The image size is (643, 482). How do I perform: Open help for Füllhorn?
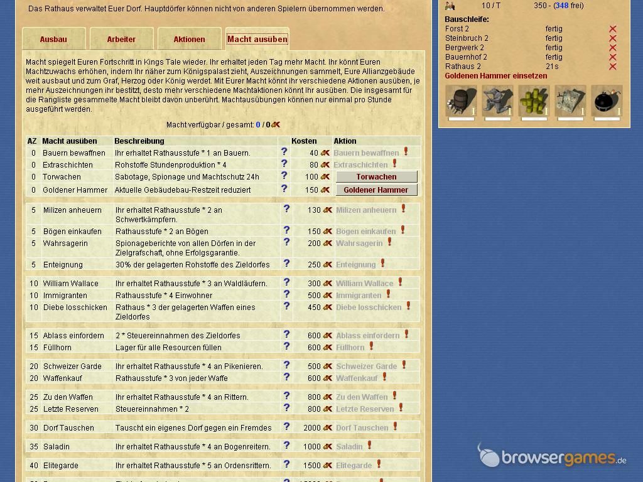(x=286, y=346)
